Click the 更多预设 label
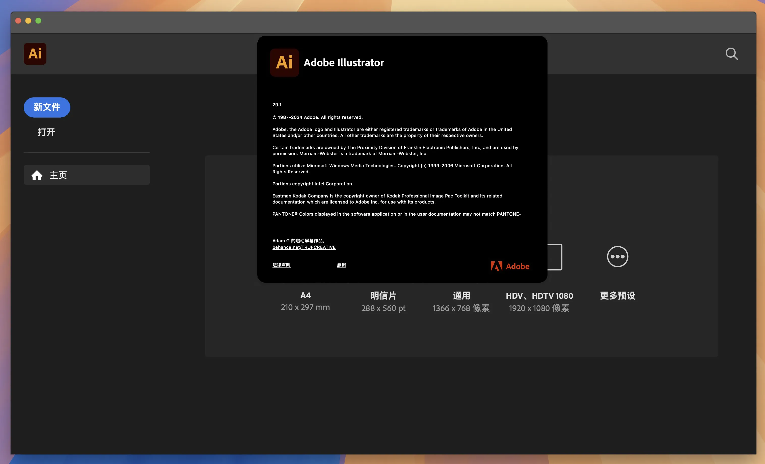This screenshot has width=765, height=464. [x=618, y=295]
